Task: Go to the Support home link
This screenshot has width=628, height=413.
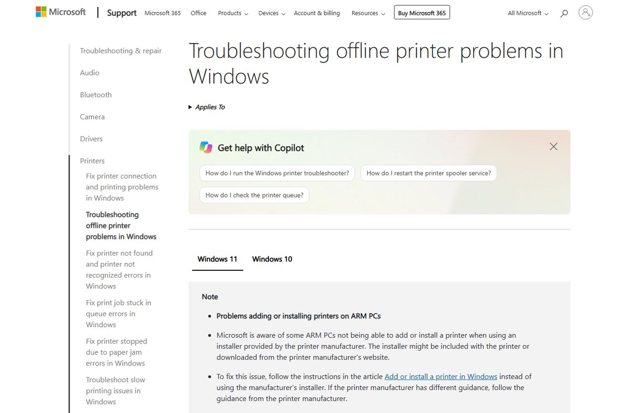Action: pyautogui.click(x=122, y=13)
